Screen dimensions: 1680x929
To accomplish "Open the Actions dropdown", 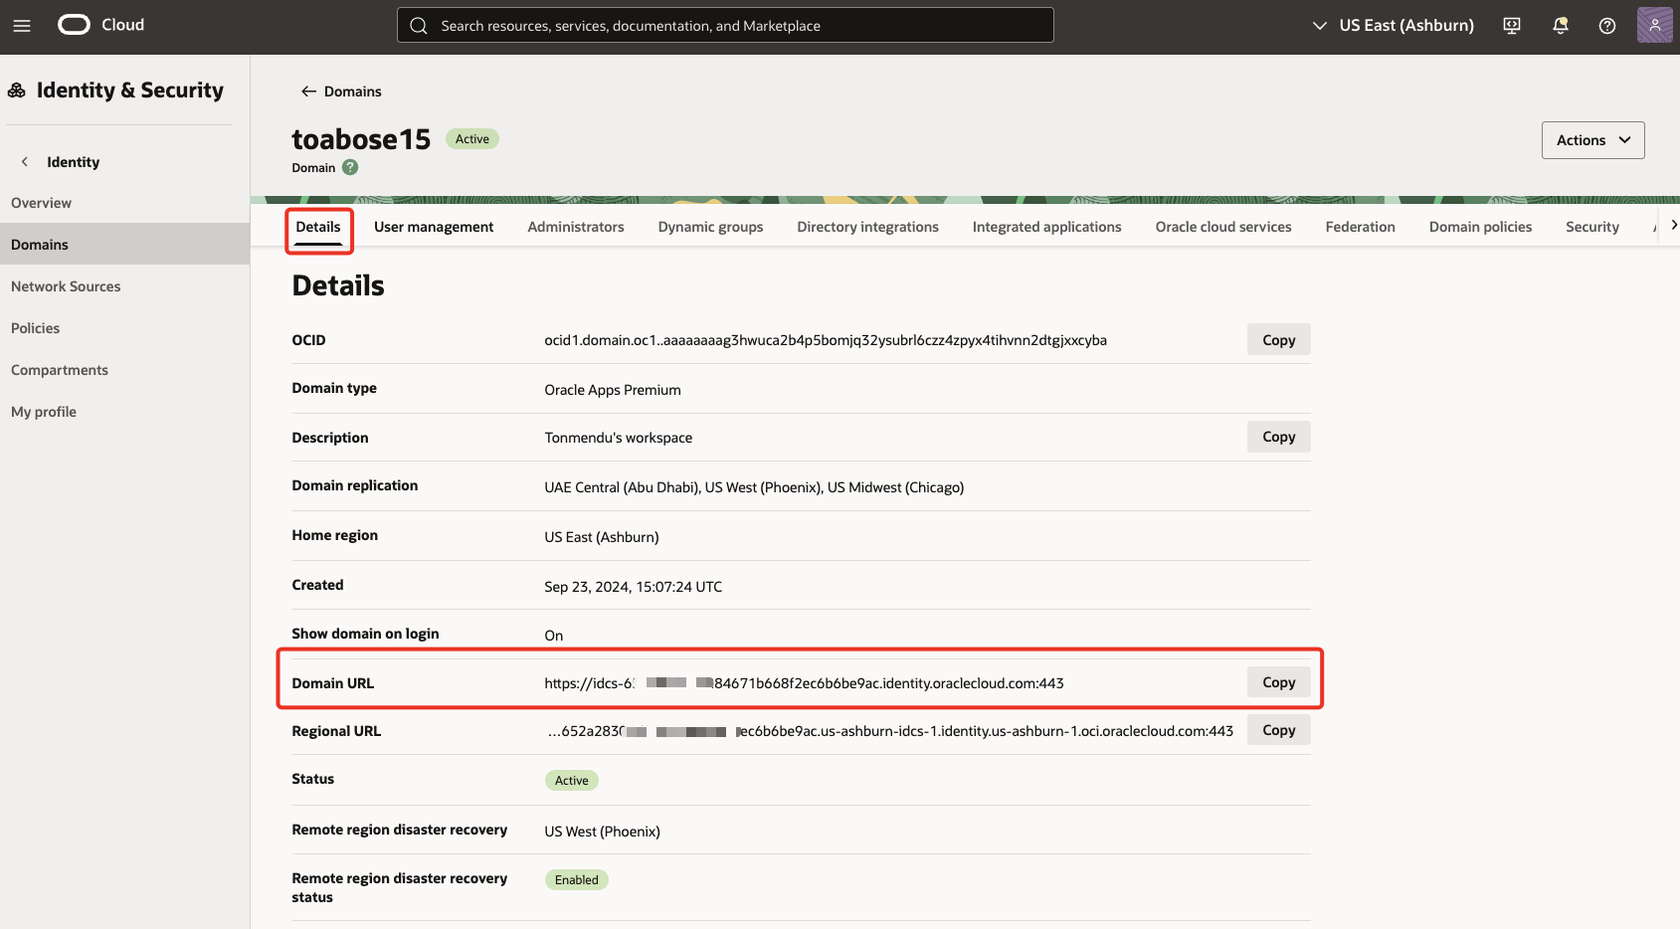I will 1591,139.
